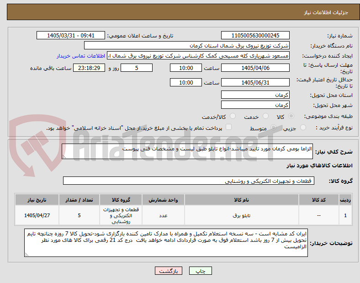Click the request number field 1105005630000245
Image resolution: width=360 pixels, height=283 pixels.
255,35
